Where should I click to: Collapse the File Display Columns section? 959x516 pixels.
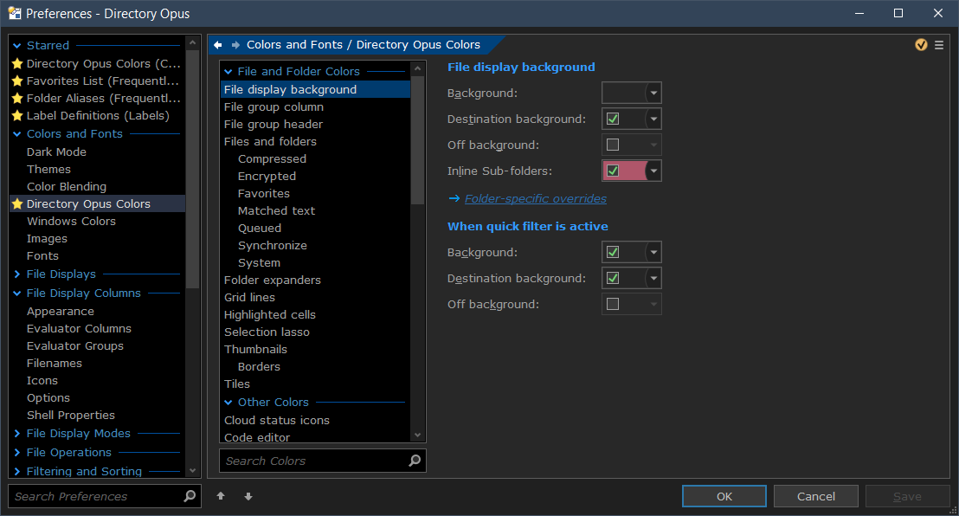coord(17,293)
